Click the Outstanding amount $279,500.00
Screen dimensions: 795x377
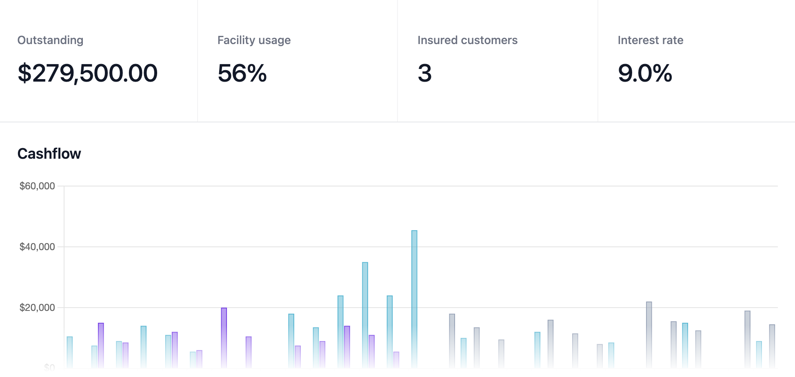[87, 73]
